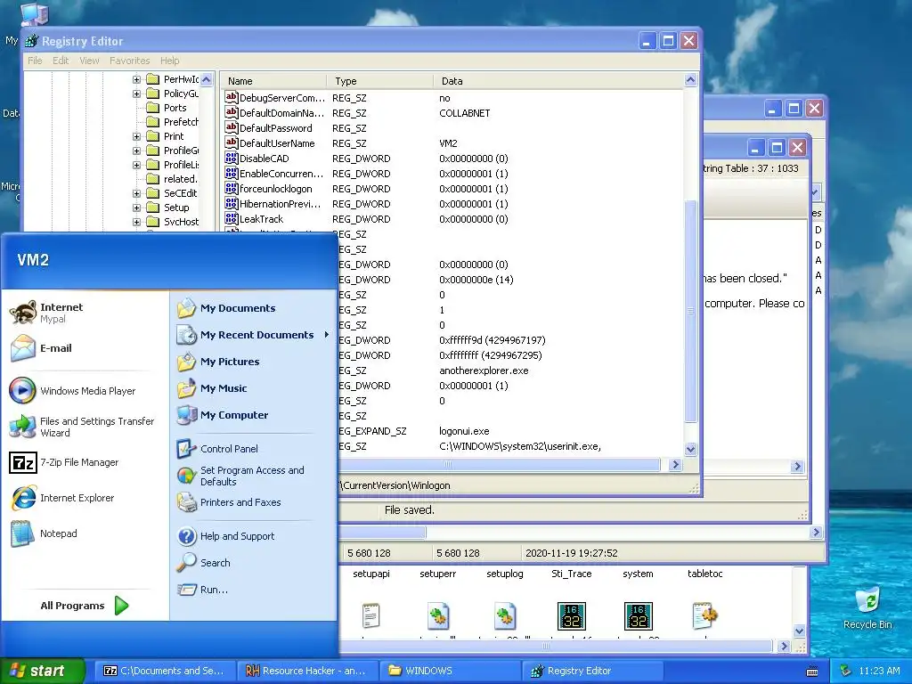Click the system tray clock
Image resolution: width=912 pixels, height=684 pixels.
pos(879,671)
